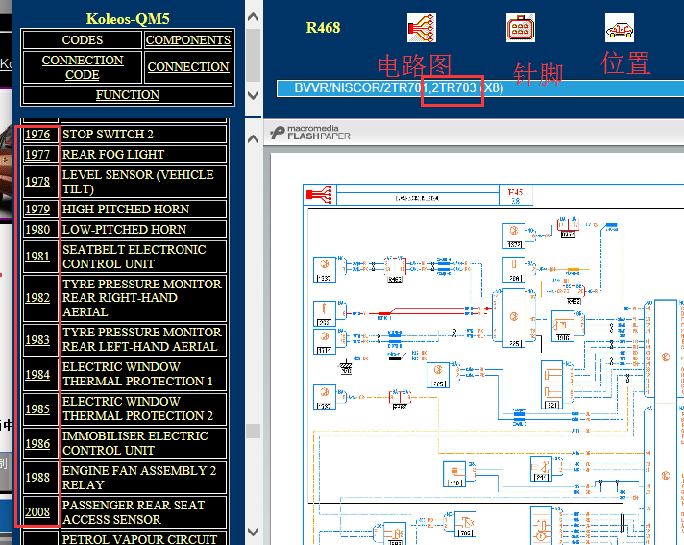Select PETROL VAPOUR CIRCUIT row text
This screenshot has width=684, height=545.
(139, 539)
